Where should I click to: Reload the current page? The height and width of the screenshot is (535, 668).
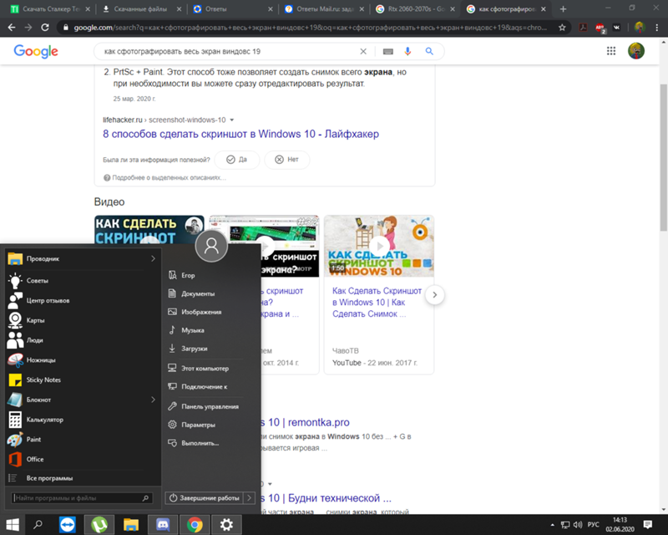(45, 28)
